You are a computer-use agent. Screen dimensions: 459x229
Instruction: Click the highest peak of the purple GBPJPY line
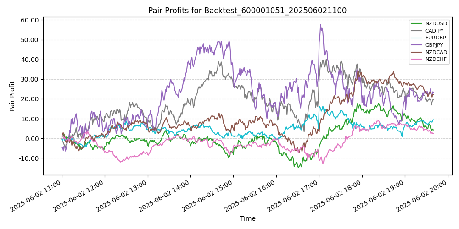pyautogui.click(x=320, y=25)
